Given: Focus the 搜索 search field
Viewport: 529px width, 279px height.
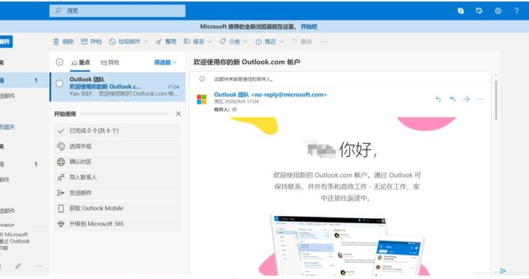Looking at the screenshot, I should [x=118, y=11].
